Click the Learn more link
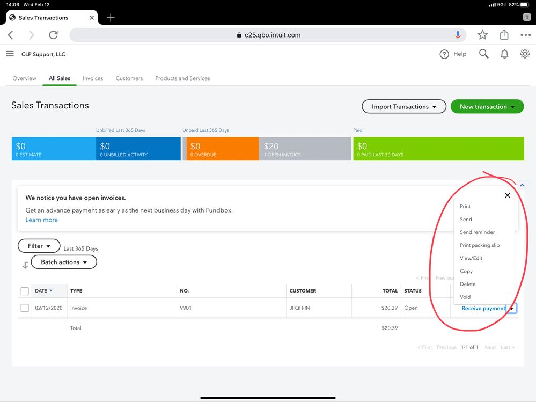This screenshot has width=536, height=402. coord(42,220)
